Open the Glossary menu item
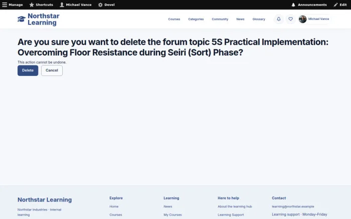351x219 pixels. click(259, 19)
